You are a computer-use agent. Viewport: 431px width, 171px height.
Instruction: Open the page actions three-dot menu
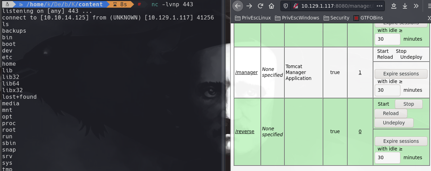click(x=380, y=6)
